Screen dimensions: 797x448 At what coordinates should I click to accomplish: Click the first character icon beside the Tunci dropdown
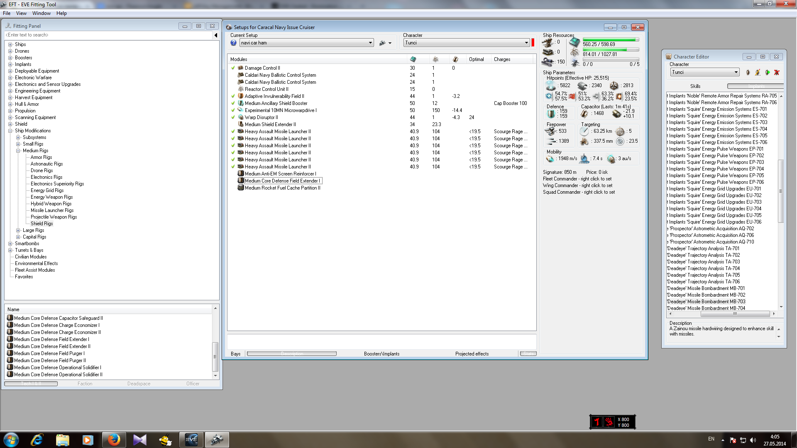pos(748,73)
